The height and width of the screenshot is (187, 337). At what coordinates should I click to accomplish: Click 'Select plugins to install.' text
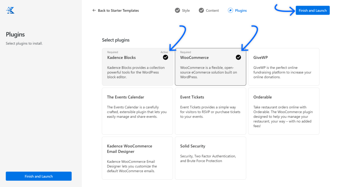pyautogui.click(x=24, y=43)
